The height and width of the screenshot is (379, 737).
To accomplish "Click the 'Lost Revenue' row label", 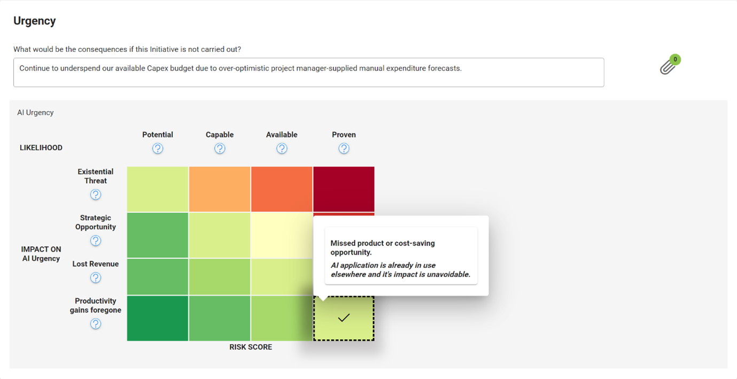I will [x=96, y=264].
